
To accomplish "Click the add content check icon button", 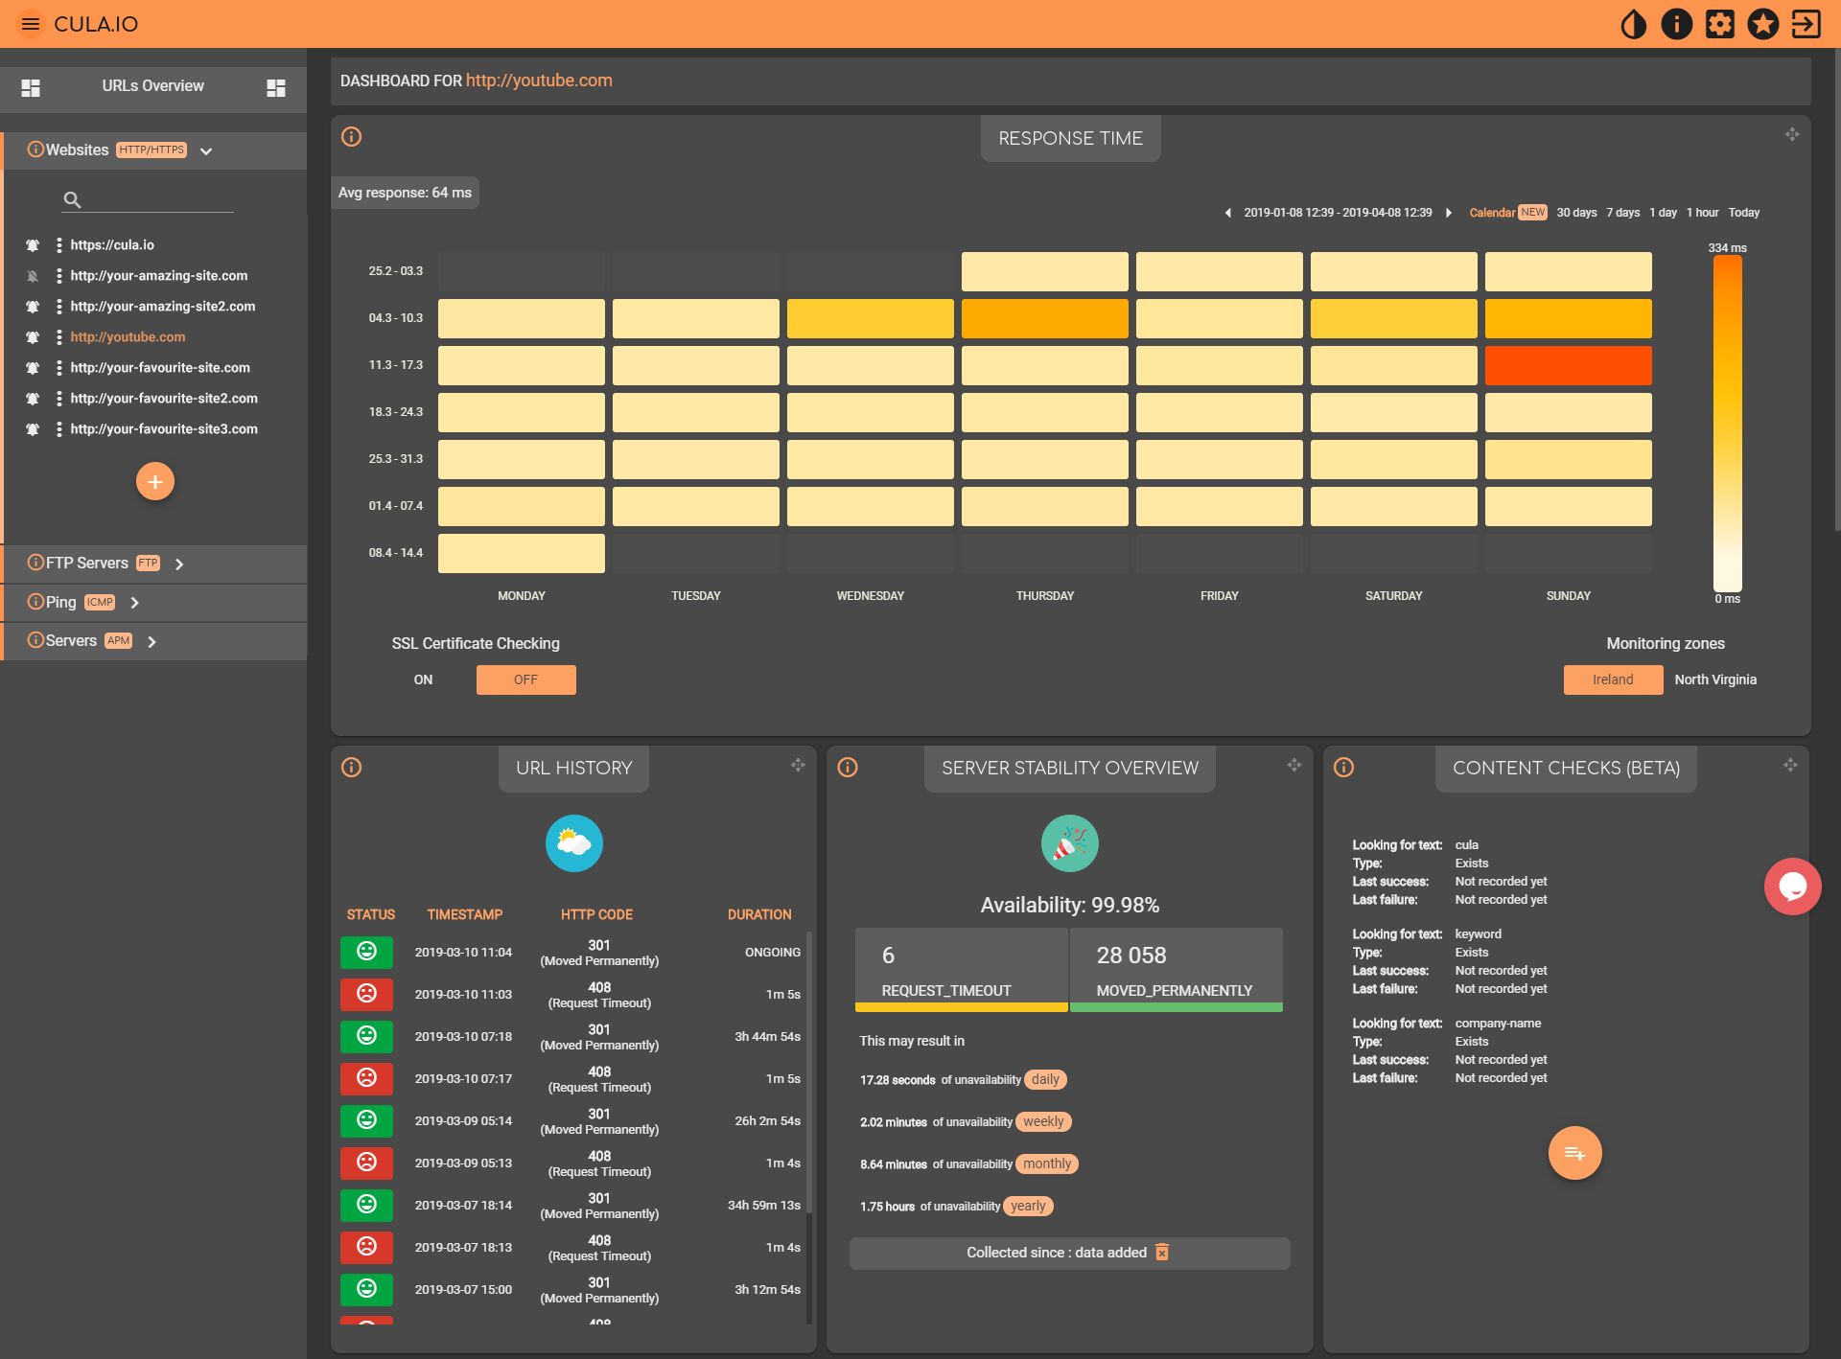I will [1574, 1153].
